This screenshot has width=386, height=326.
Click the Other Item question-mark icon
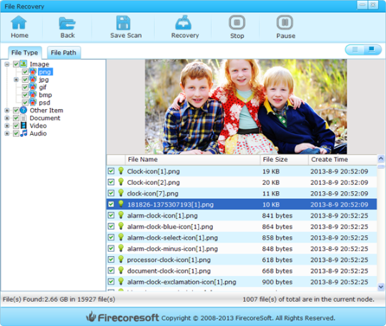pos(24,110)
